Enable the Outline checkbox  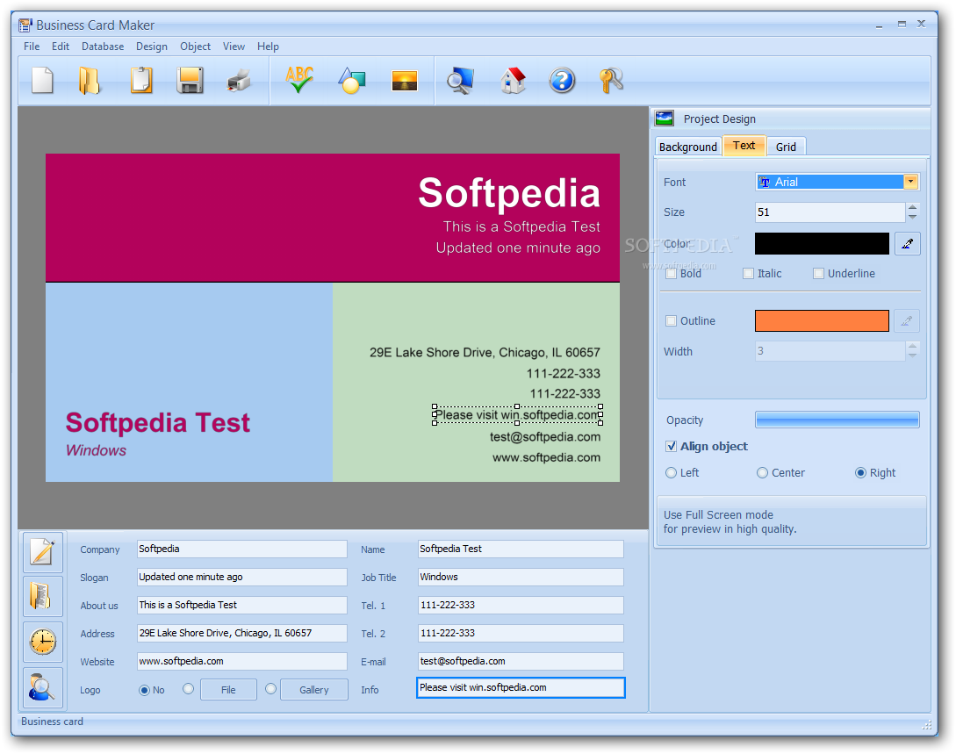pos(672,320)
